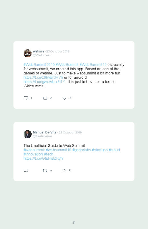This screenshot has height=229, width=148.
Task: Click the reply icon on wetime's tweet
Action: [26, 98]
